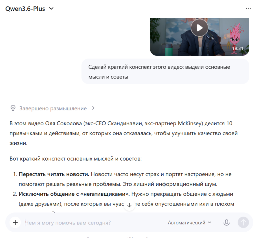This screenshot has width=255, height=238.
Task: Click the send arrow button
Action: click(243, 222)
